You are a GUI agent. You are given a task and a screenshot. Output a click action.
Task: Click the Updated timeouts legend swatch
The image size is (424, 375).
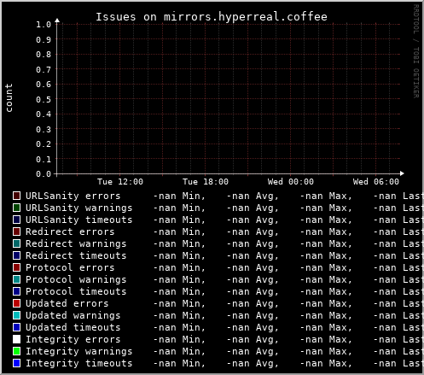click(x=16, y=327)
